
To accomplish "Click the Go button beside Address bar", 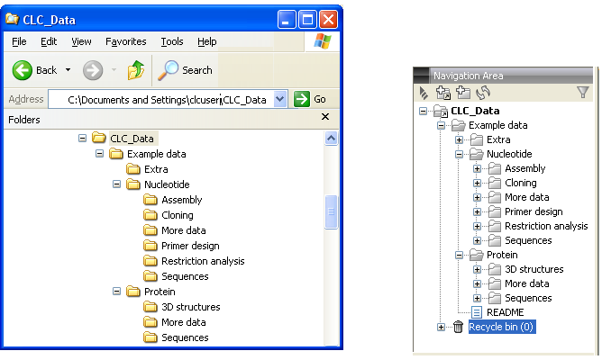I will (x=310, y=99).
